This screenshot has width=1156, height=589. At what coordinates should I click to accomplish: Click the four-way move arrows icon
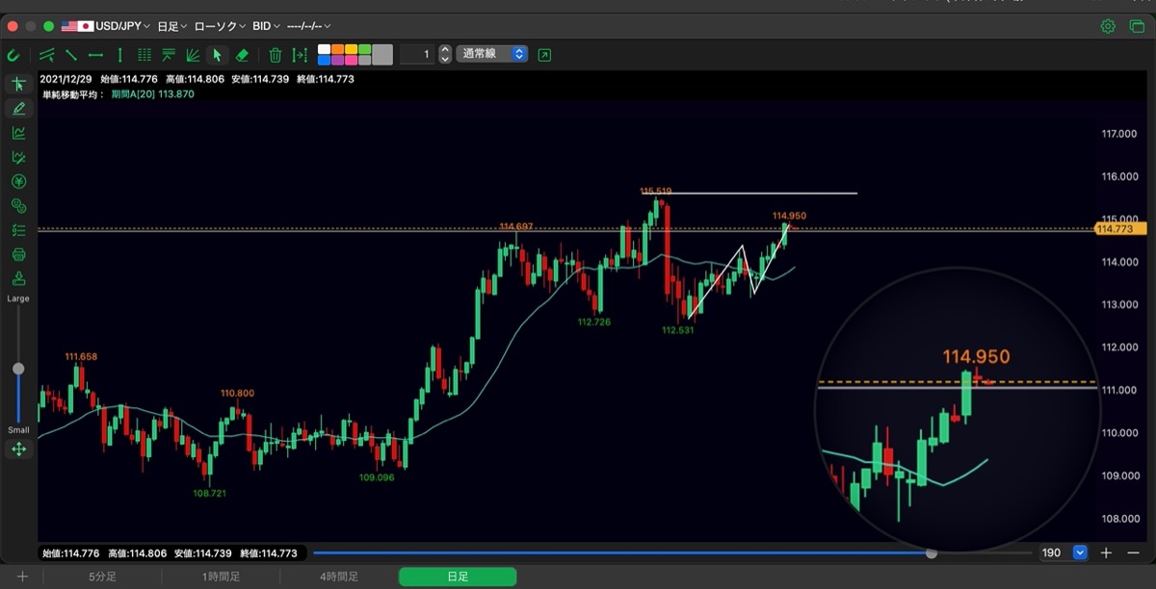click(x=18, y=449)
